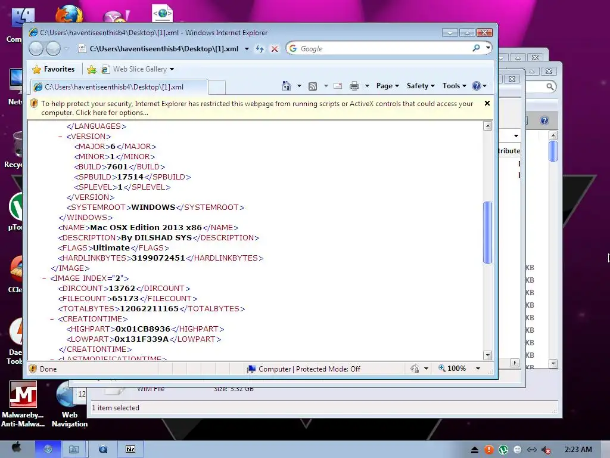Select the Malwarebytes Anti-Malware desktop icon
610x458 pixels.
tap(23, 404)
